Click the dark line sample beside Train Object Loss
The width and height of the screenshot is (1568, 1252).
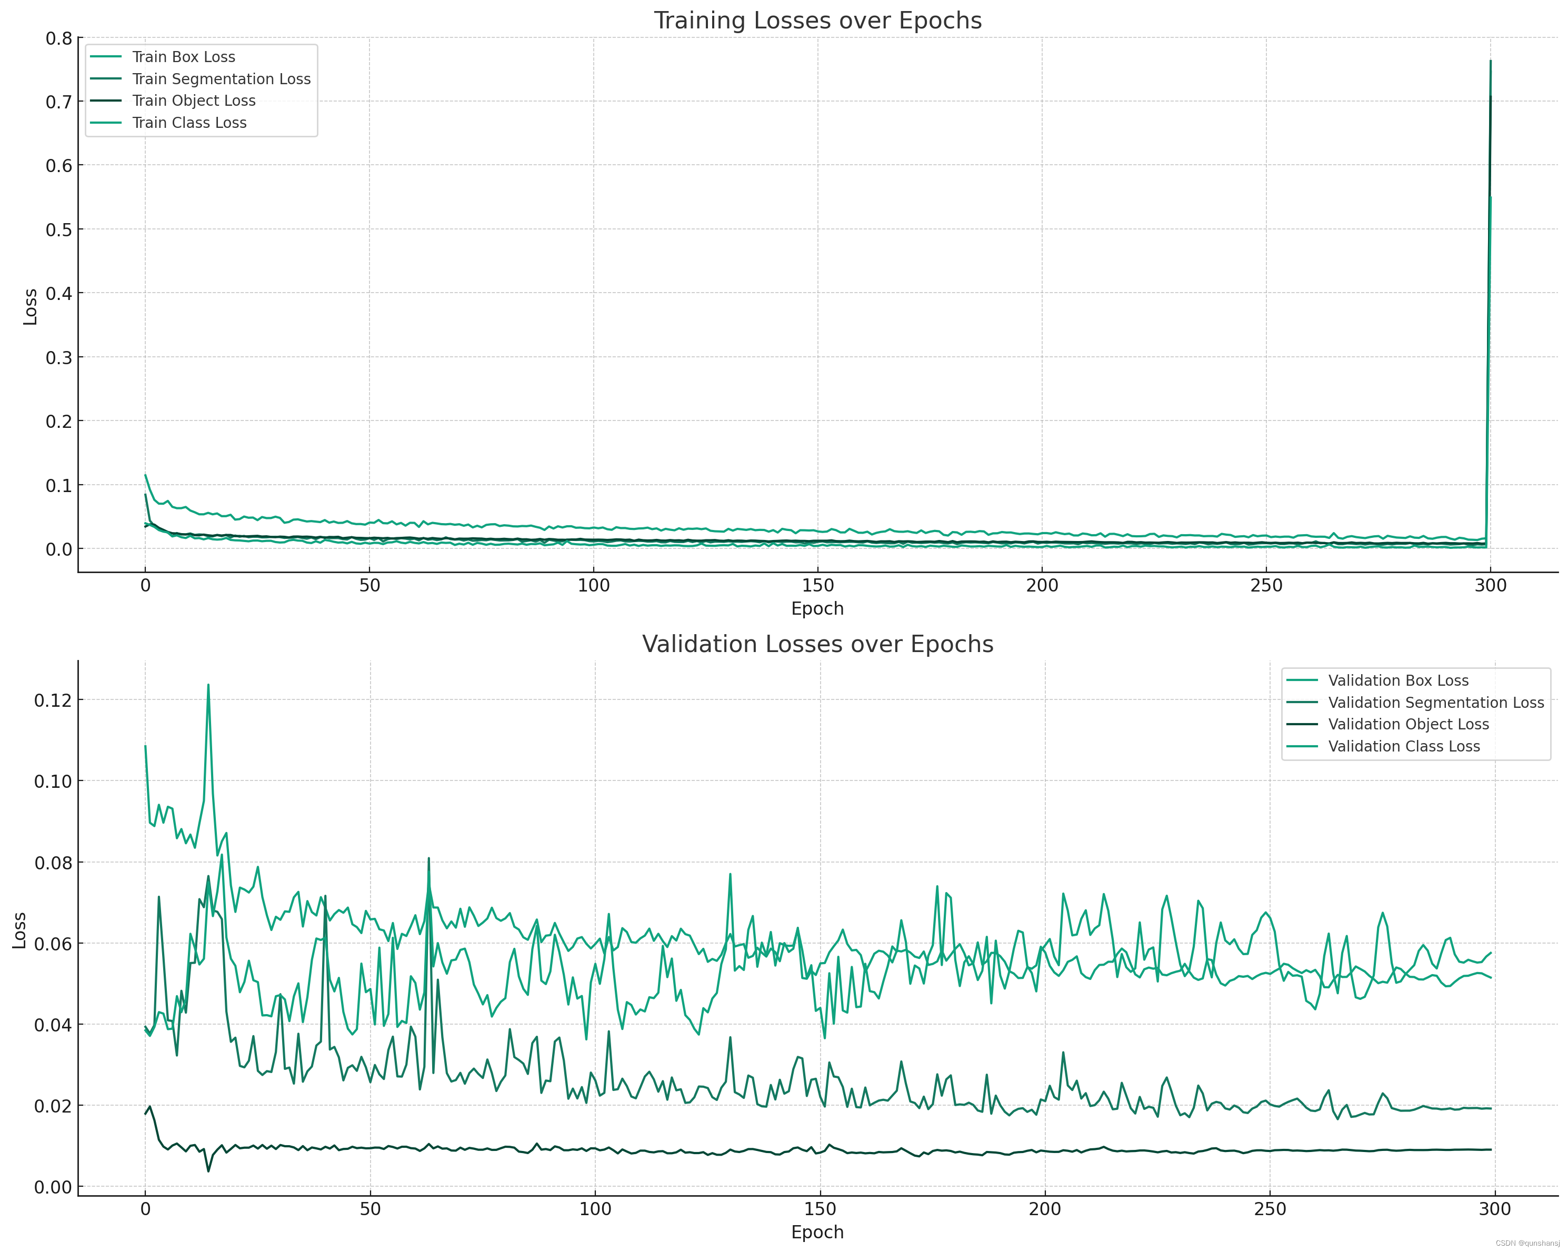[x=106, y=101]
